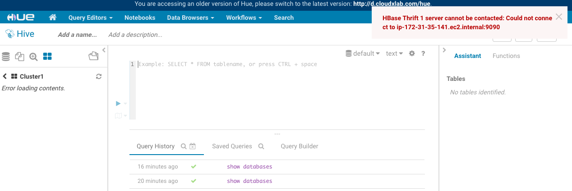Toggle the right assistant panel chevron
This screenshot has height=191, width=572.
click(x=444, y=50)
